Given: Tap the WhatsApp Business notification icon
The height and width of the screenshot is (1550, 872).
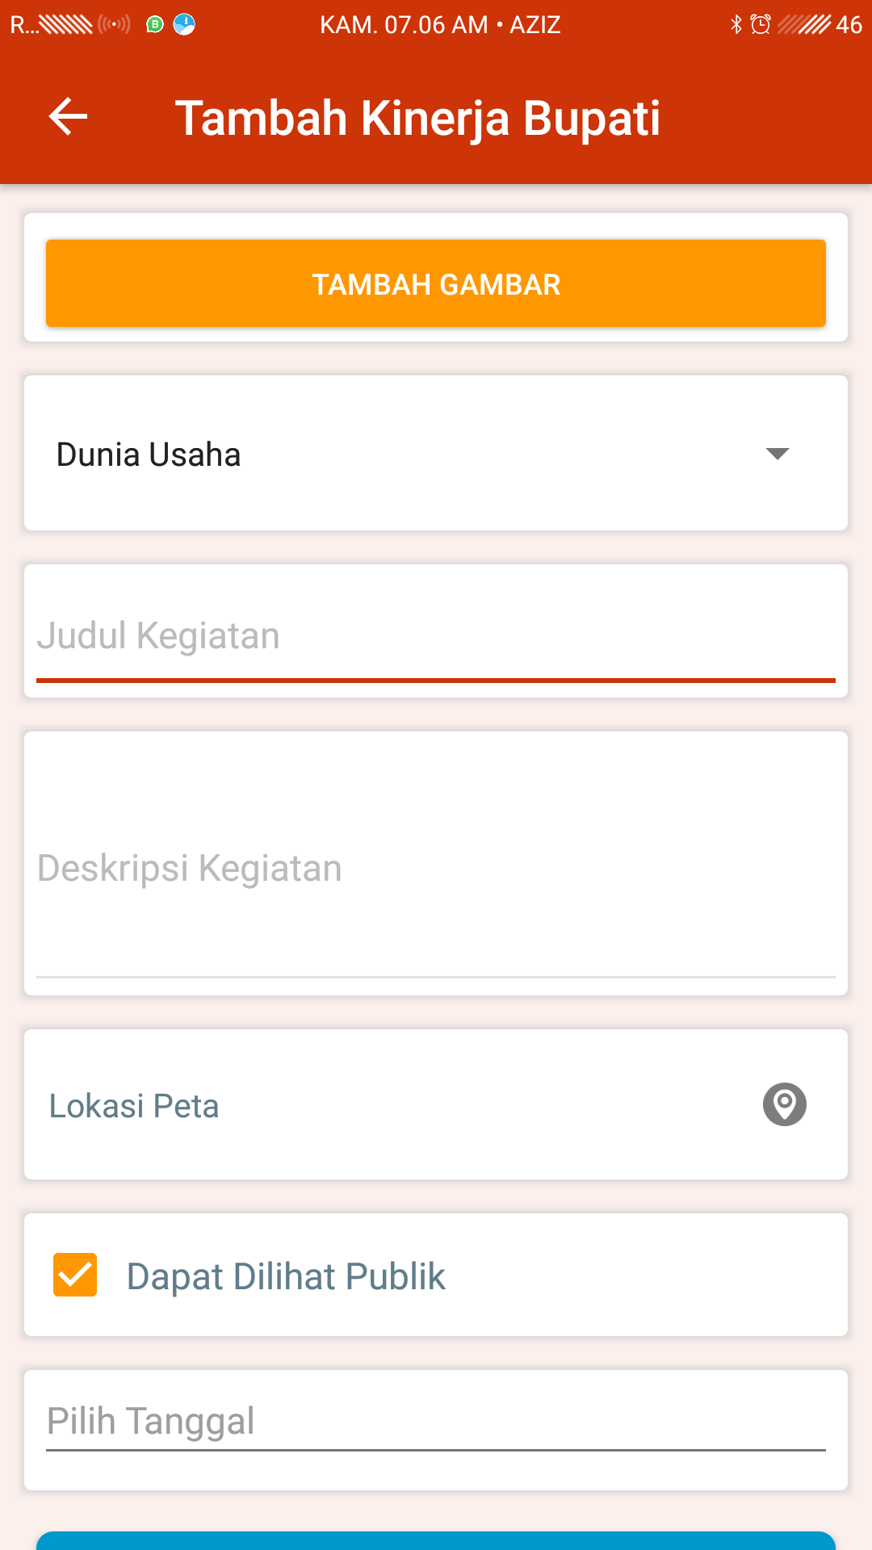Looking at the screenshot, I should pyautogui.click(x=155, y=25).
